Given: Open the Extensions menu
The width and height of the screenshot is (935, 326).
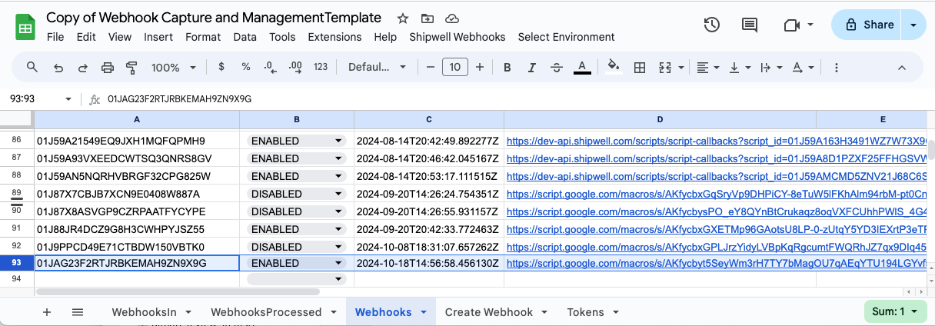Looking at the screenshot, I should [334, 37].
